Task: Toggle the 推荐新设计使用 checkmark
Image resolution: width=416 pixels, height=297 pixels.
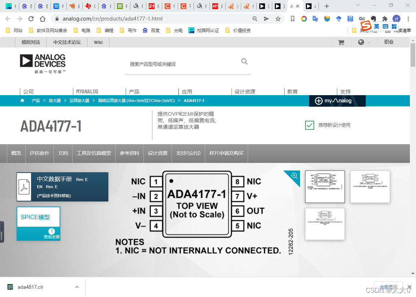Action: 309,125
